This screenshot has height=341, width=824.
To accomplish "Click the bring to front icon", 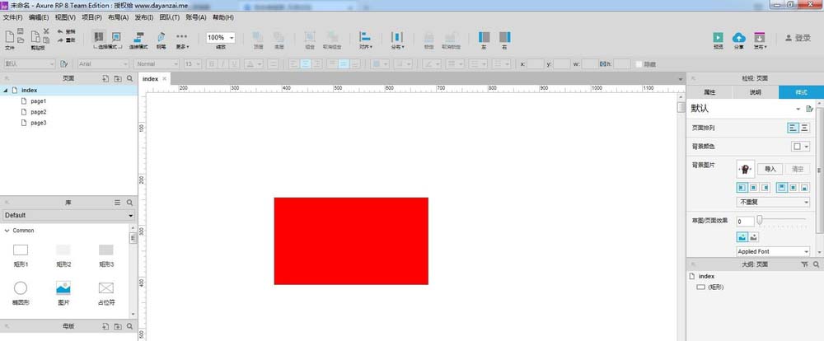I will pos(257,37).
